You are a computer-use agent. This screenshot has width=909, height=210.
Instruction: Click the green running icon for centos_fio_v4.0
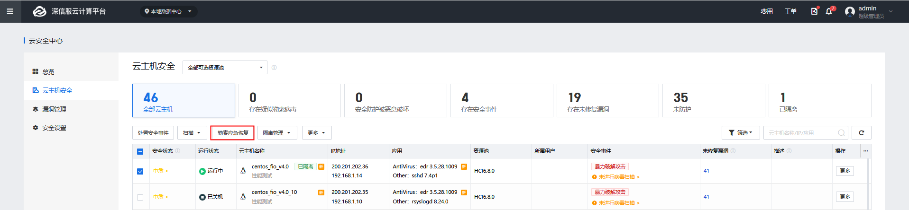click(202, 171)
